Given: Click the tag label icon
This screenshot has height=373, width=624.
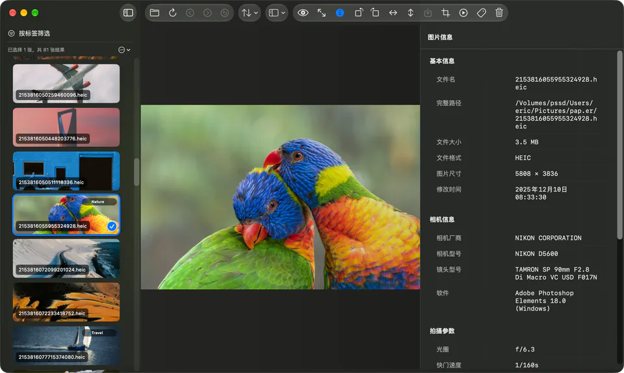Looking at the screenshot, I should coord(481,13).
